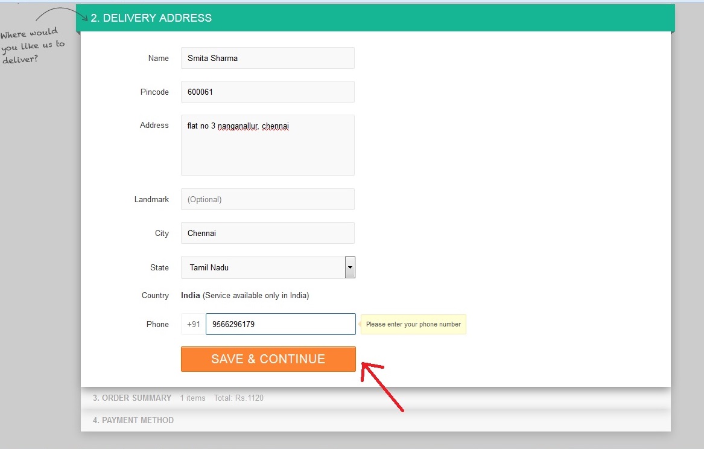
Task: Click the Country label showing India
Action: pyautogui.click(x=189, y=295)
